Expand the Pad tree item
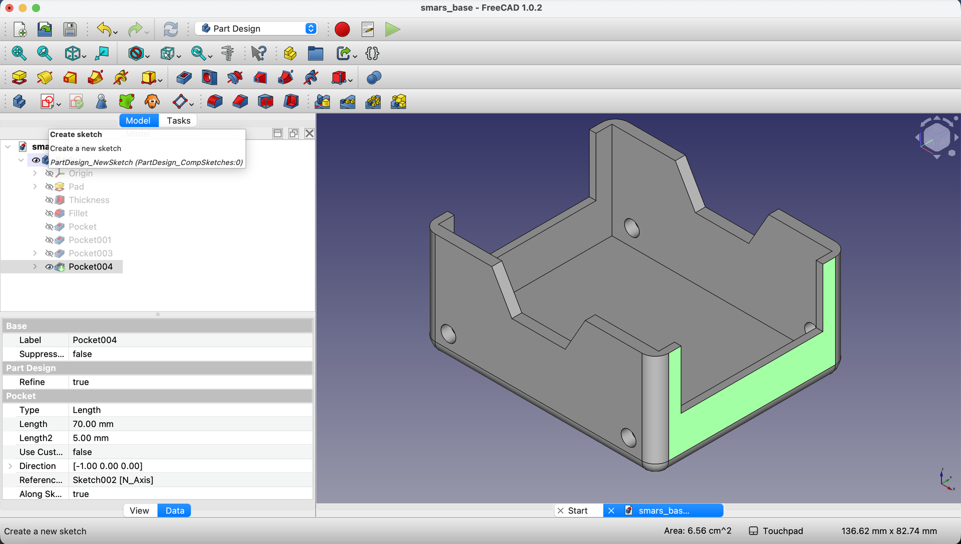 [35, 186]
